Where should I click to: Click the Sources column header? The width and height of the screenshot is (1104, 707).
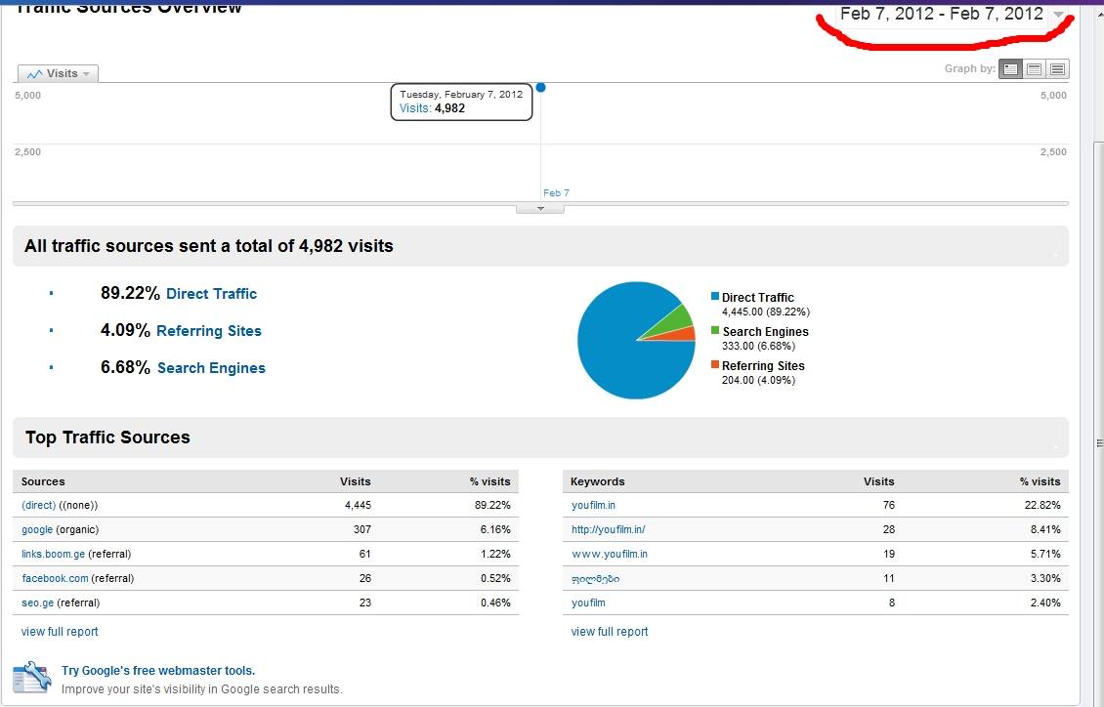tap(43, 481)
